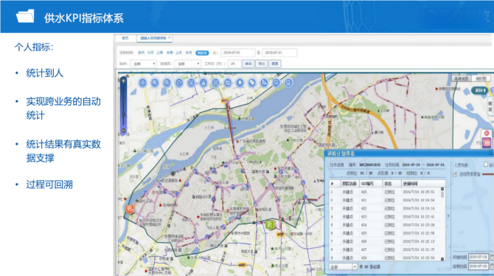Click the pink square icon below red X

pos(487,142)
